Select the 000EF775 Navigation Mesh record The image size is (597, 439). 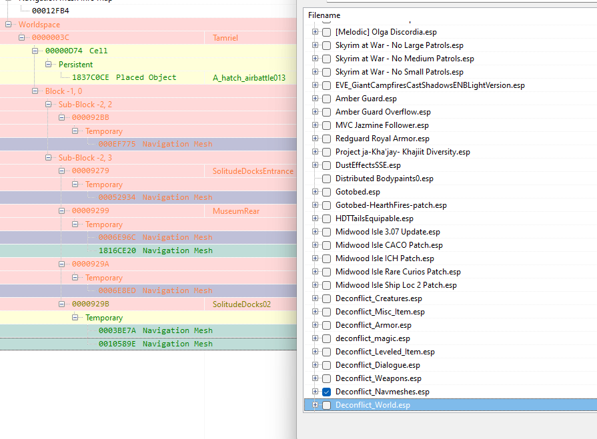pos(155,144)
